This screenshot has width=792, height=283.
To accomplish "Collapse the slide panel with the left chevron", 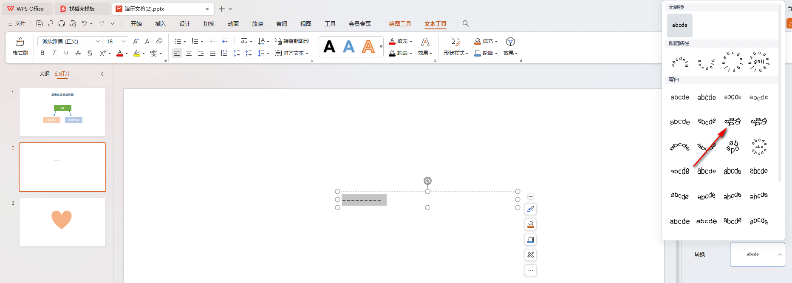I will click(102, 74).
